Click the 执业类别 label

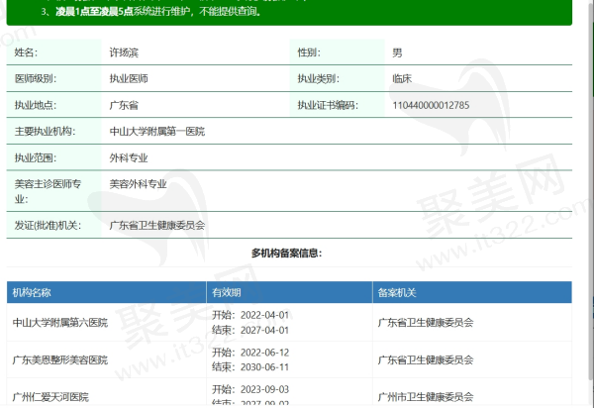318,78
